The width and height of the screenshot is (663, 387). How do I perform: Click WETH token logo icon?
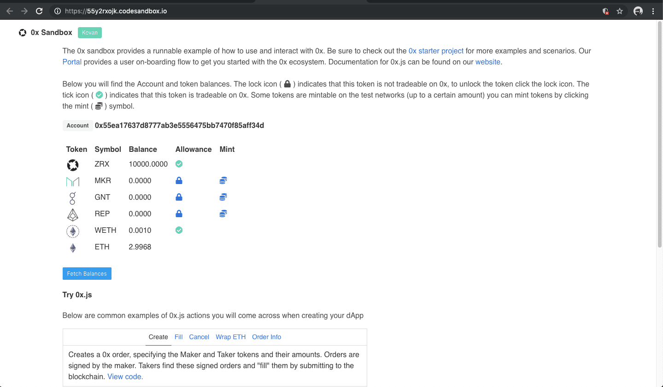coord(73,231)
